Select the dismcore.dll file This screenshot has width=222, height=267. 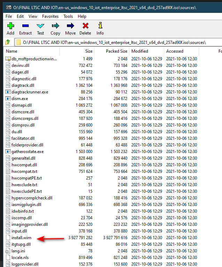23,112
